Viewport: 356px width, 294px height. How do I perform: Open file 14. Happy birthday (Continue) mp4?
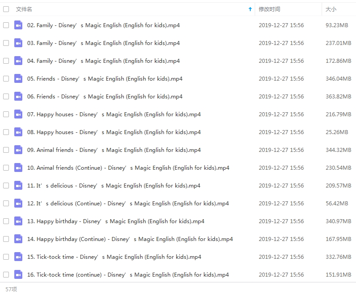coord(130,239)
